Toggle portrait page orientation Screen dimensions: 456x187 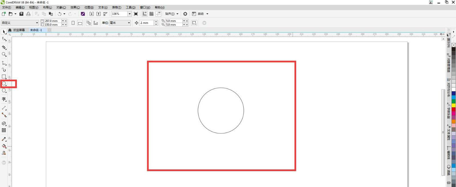click(73, 23)
